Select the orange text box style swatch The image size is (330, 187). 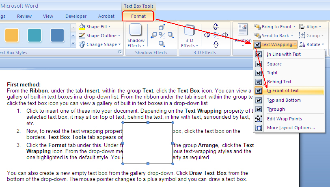12,35
